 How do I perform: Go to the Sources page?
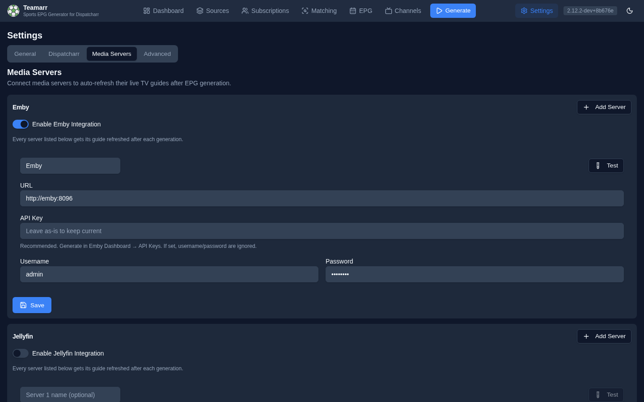click(212, 11)
